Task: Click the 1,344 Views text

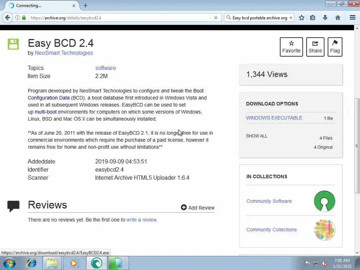Action: point(267,75)
